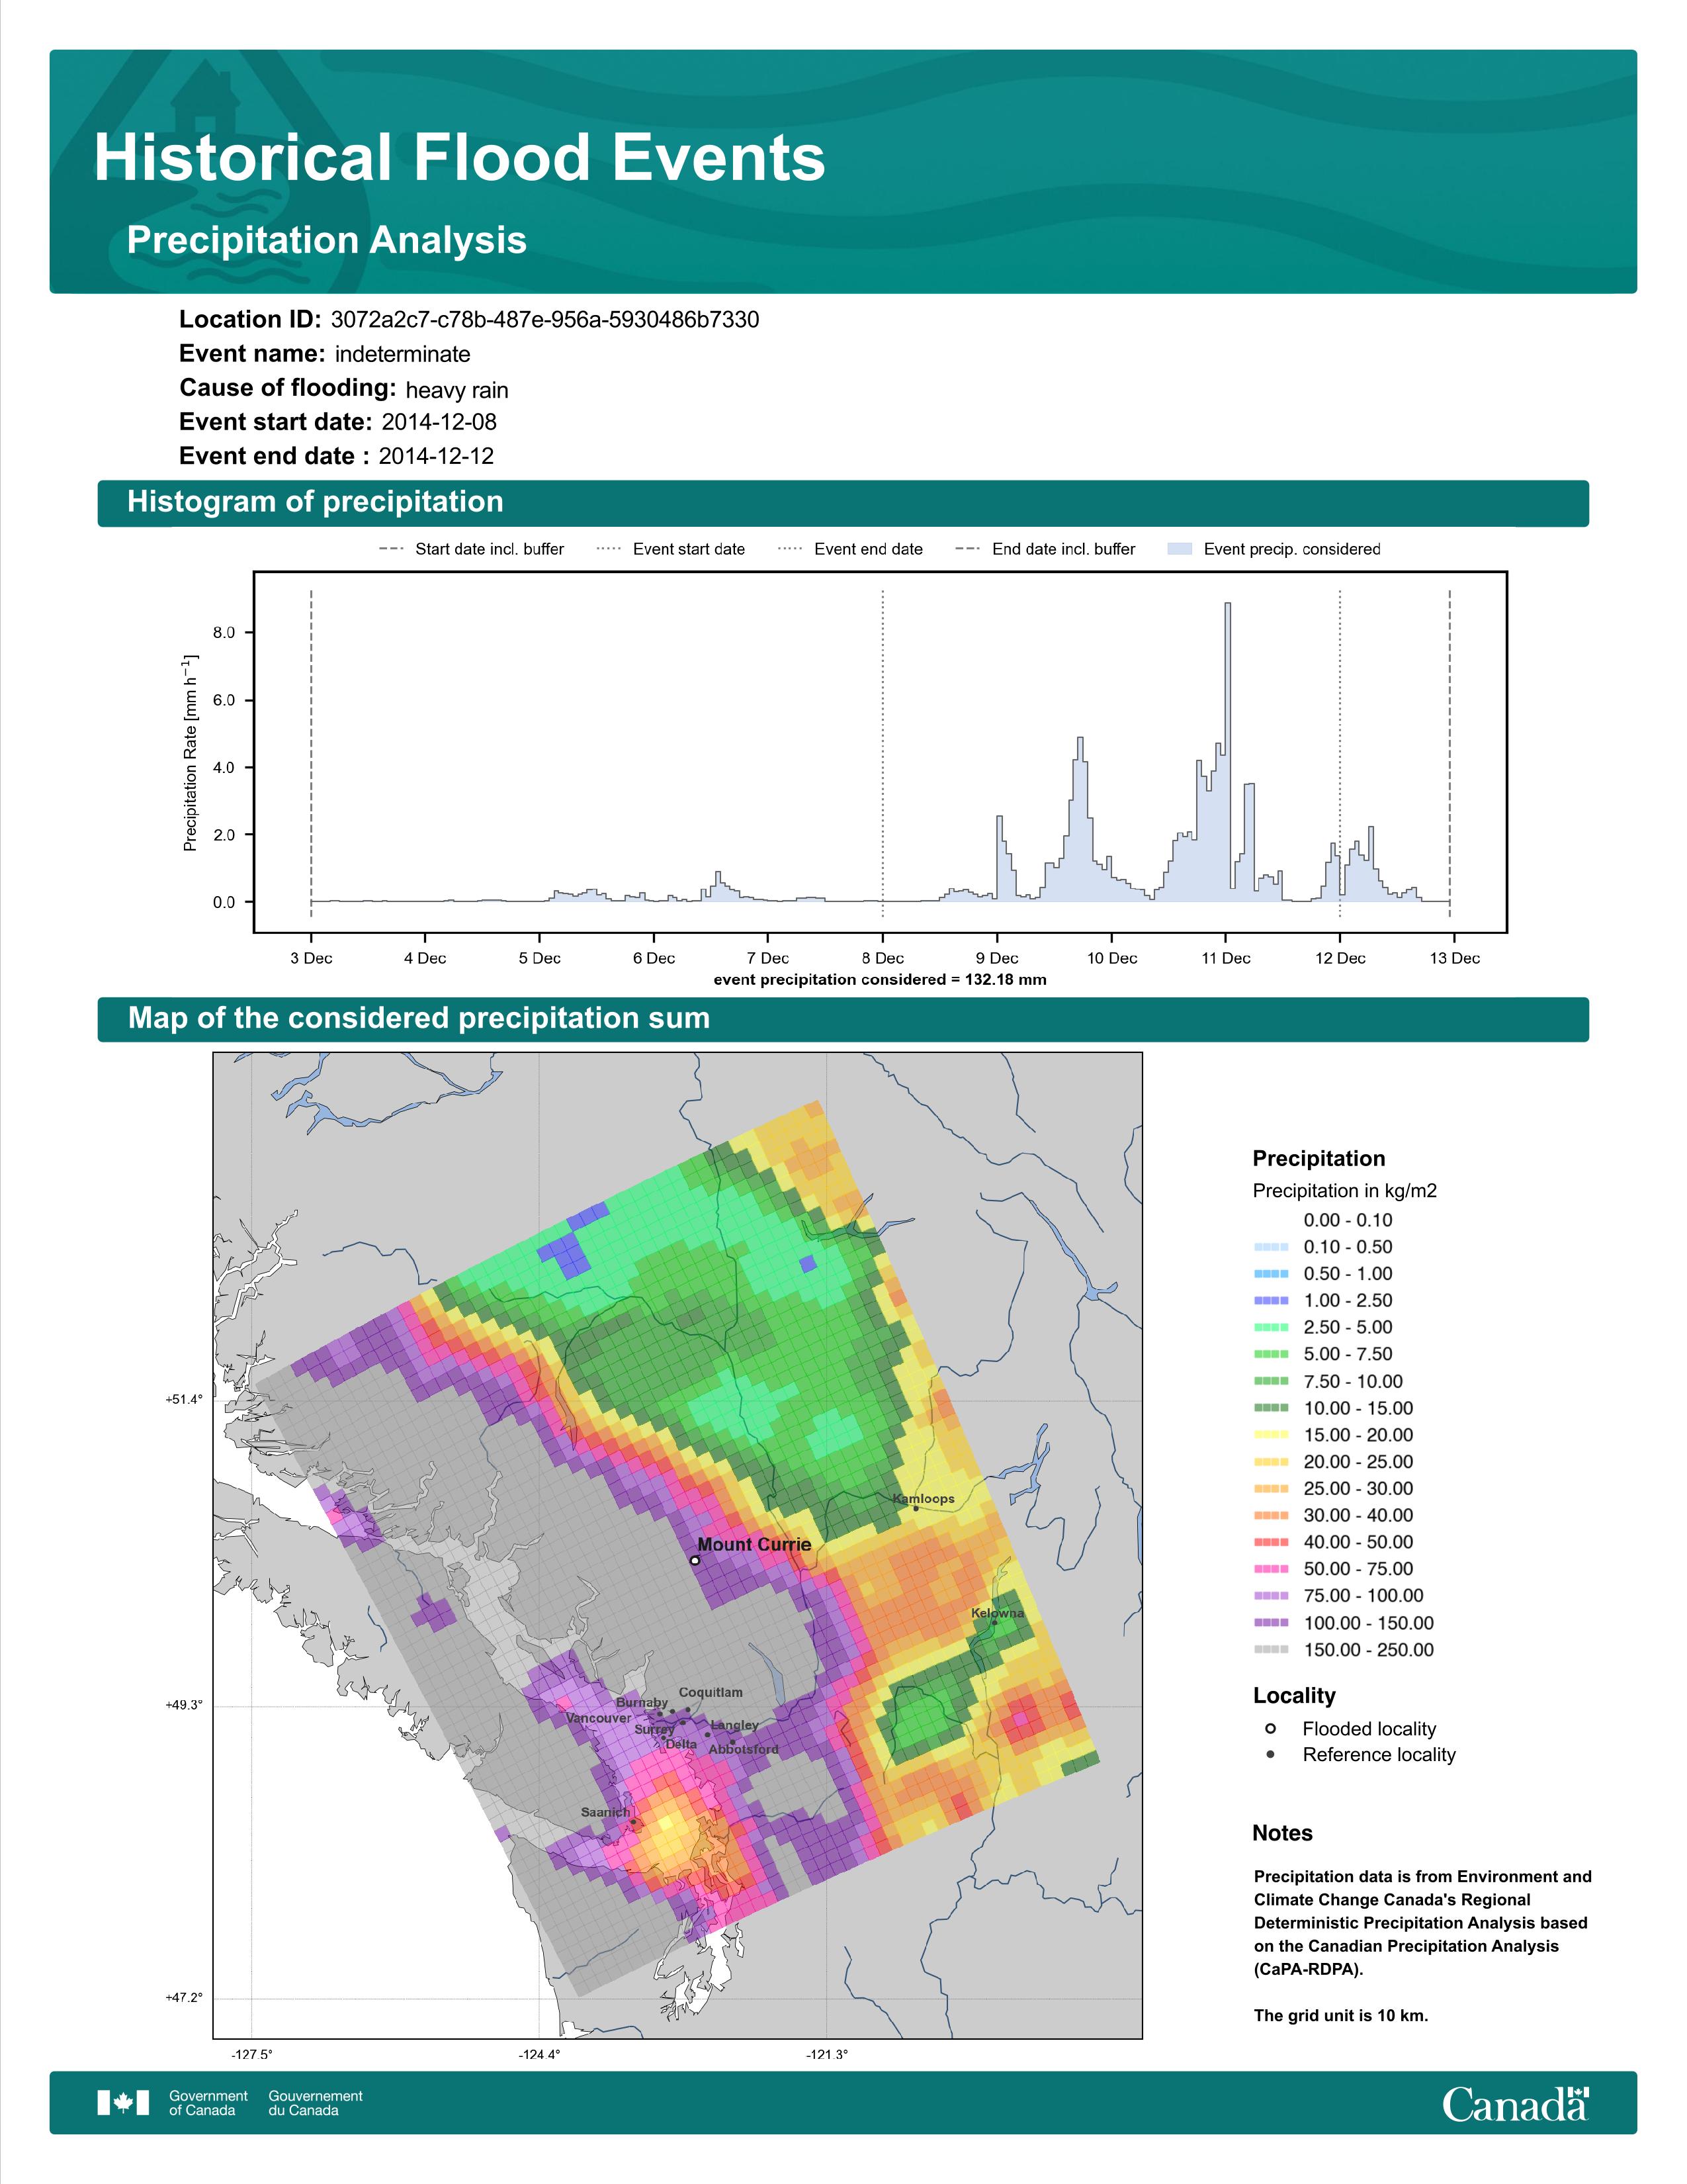
Task: Click 'event precipitation considered = 132.18 mm' caption
Action: (x=881, y=980)
